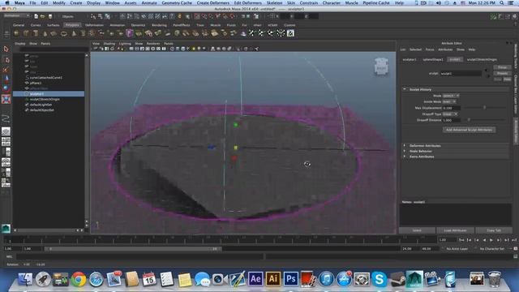519x292 pixels.
Task: Click the save scene icon
Action: (x=50, y=16)
